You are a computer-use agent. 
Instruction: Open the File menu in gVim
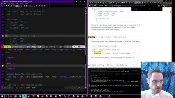pyautogui.click(x=2, y=4)
